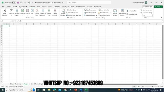The height and width of the screenshot is (92, 164).
Task: Open the Insert ribbon tab
Action: (15, 7)
